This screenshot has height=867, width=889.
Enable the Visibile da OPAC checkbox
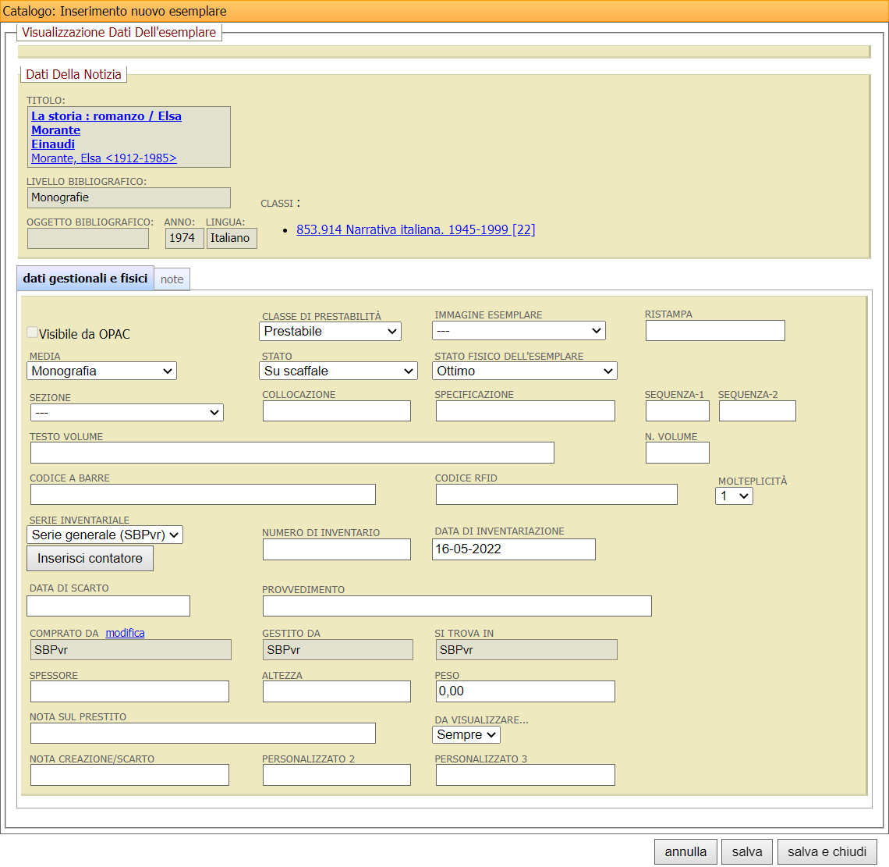[x=33, y=332]
